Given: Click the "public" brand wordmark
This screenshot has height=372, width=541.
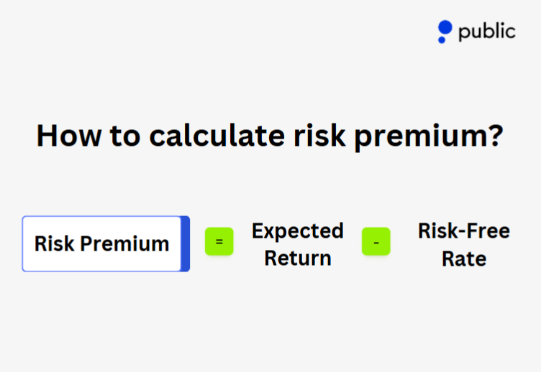Looking at the screenshot, I should point(486,32).
